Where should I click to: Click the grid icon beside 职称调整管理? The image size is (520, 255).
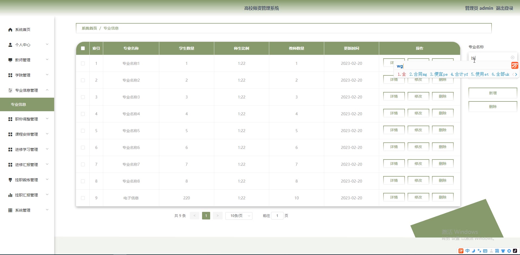(10, 119)
